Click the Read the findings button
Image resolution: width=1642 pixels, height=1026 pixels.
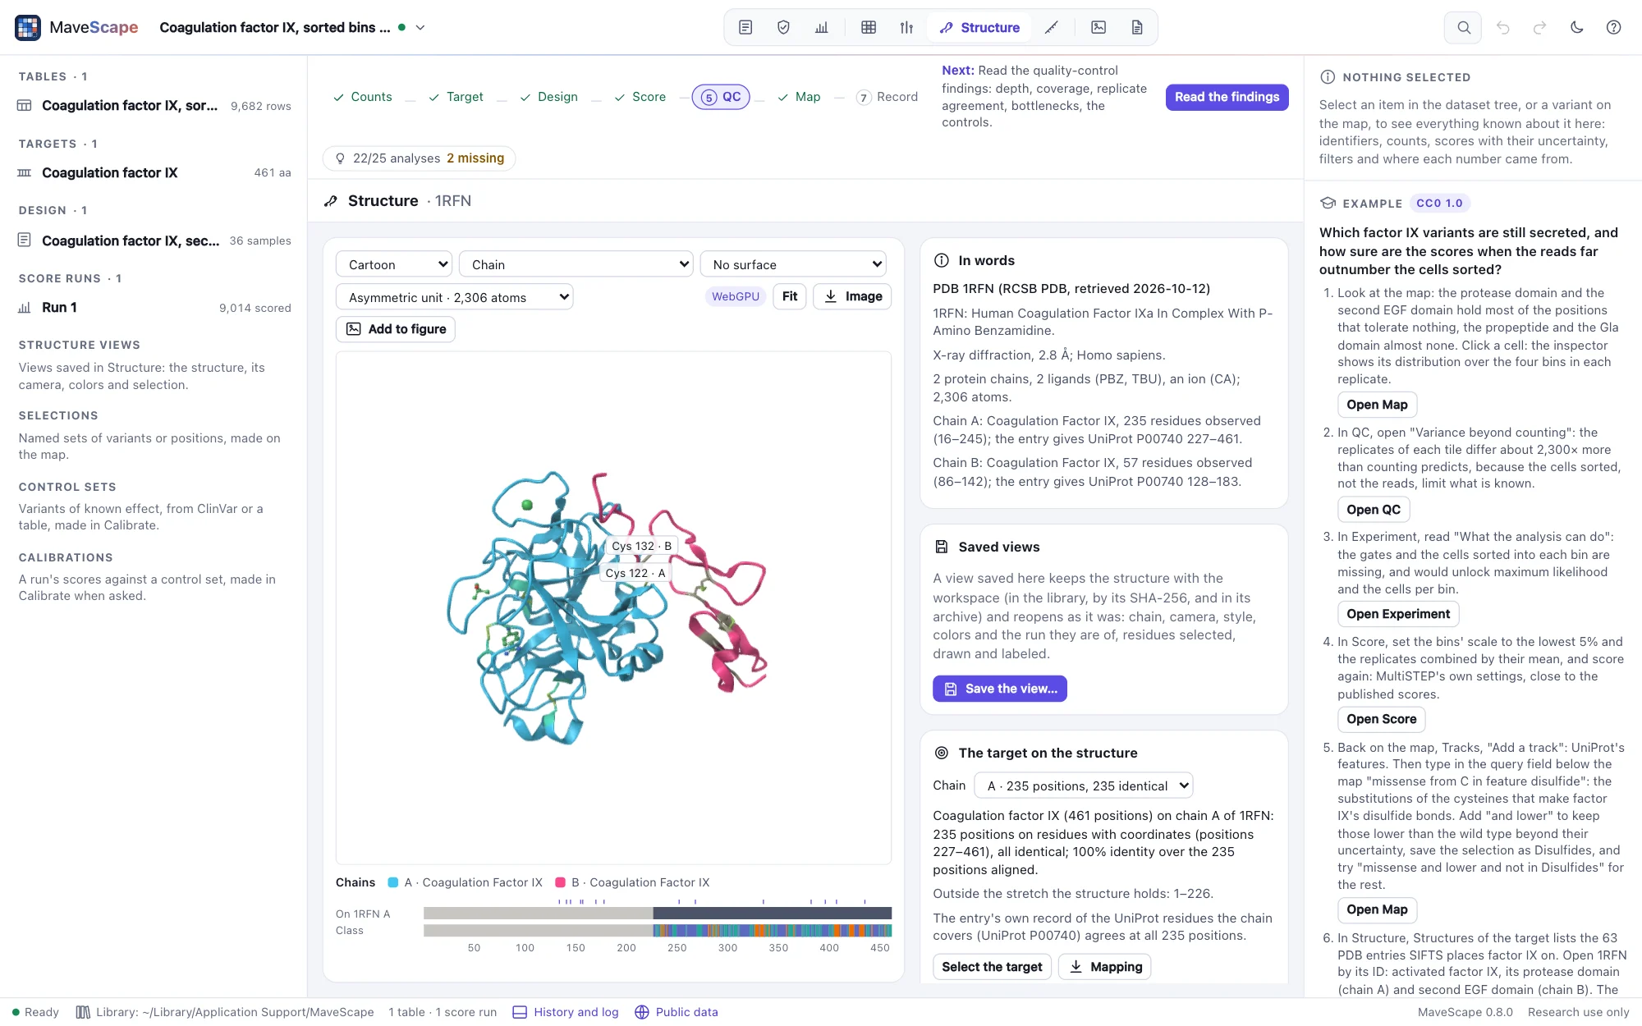pyautogui.click(x=1227, y=97)
